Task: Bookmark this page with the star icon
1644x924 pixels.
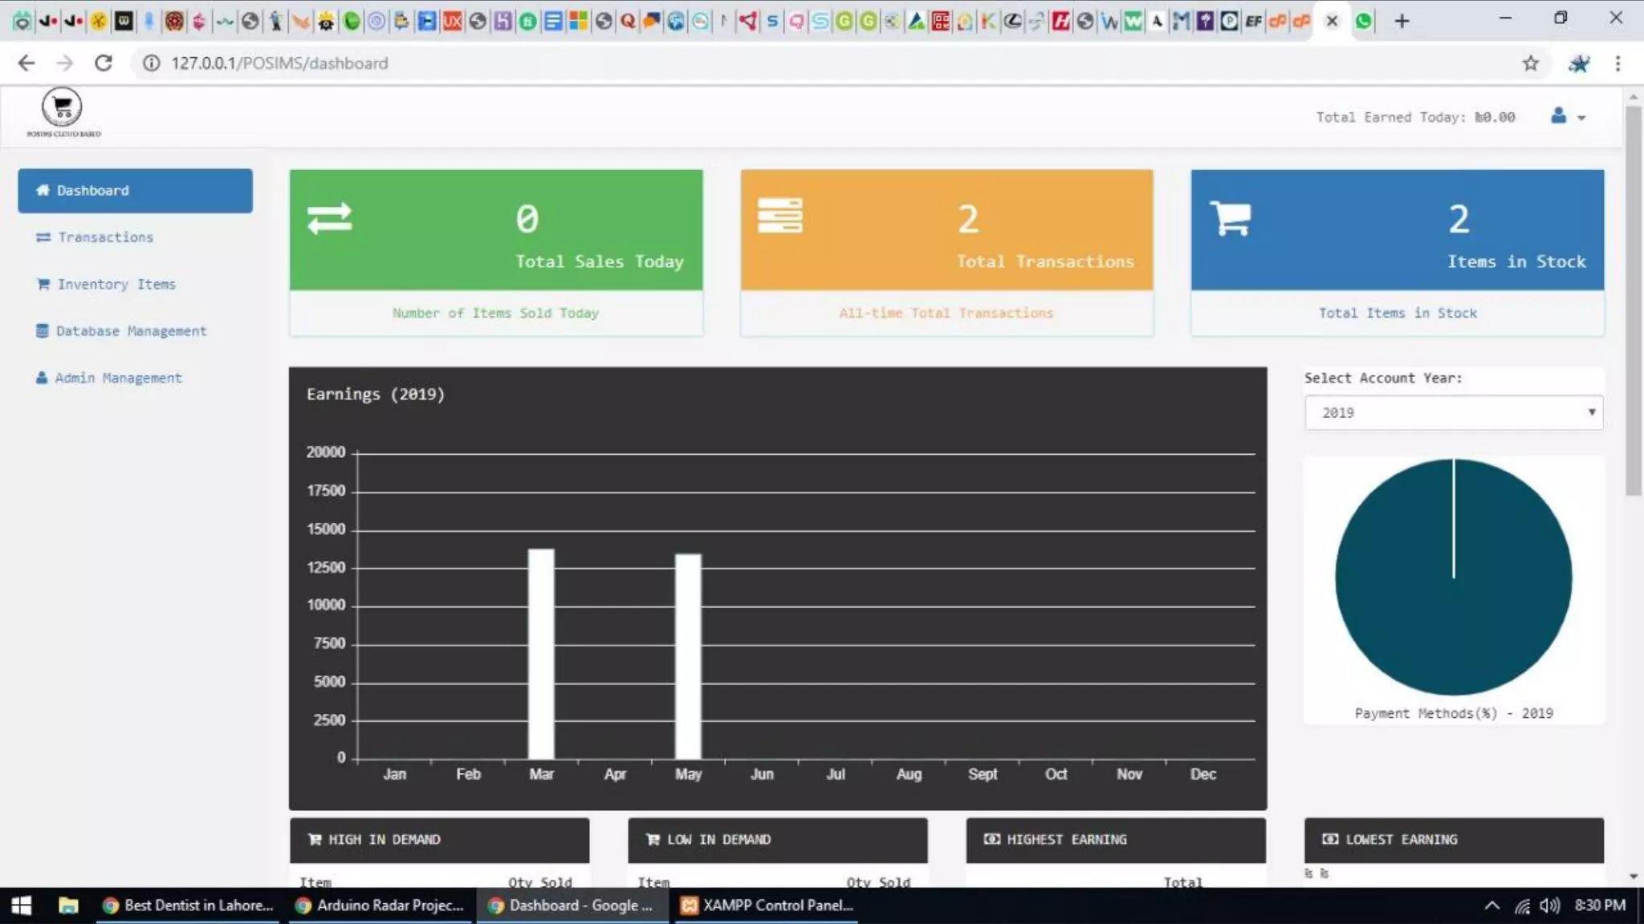Action: point(1531,63)
